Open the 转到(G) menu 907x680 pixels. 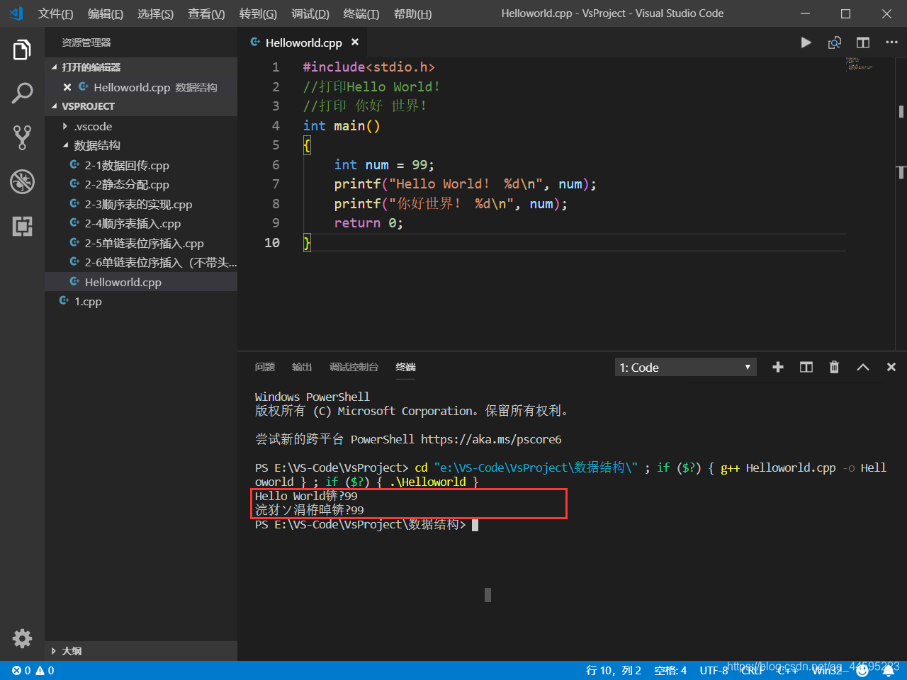258,13
